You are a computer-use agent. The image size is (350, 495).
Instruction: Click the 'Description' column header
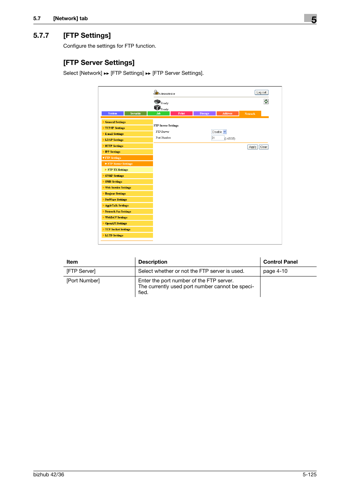pyautogui.click(x=153, y=262)
